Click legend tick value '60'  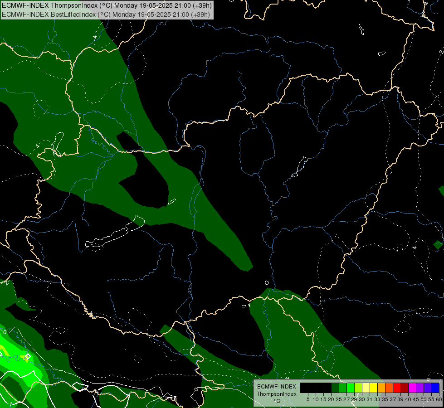click(439, 399)
